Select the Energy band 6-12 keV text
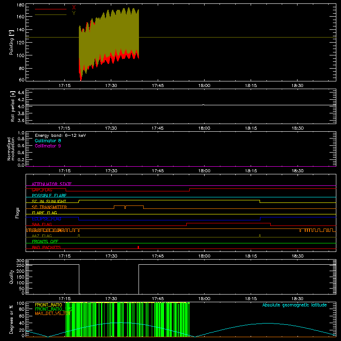Viewport: 341px width, 341px height. point(61,136)
